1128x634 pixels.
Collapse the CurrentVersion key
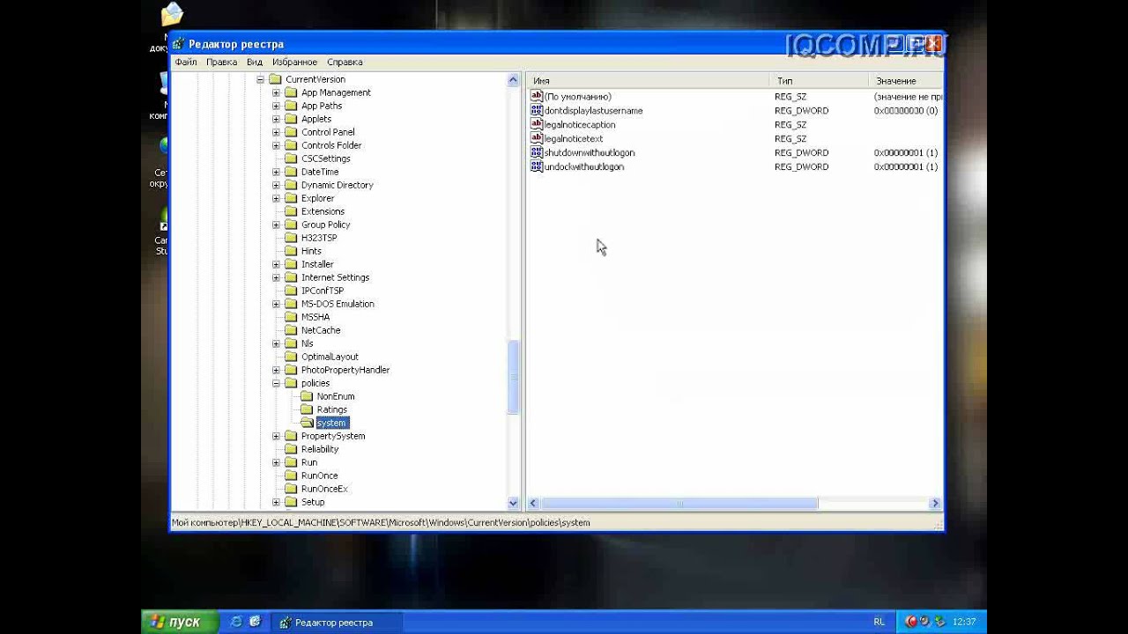coord(261,79)
